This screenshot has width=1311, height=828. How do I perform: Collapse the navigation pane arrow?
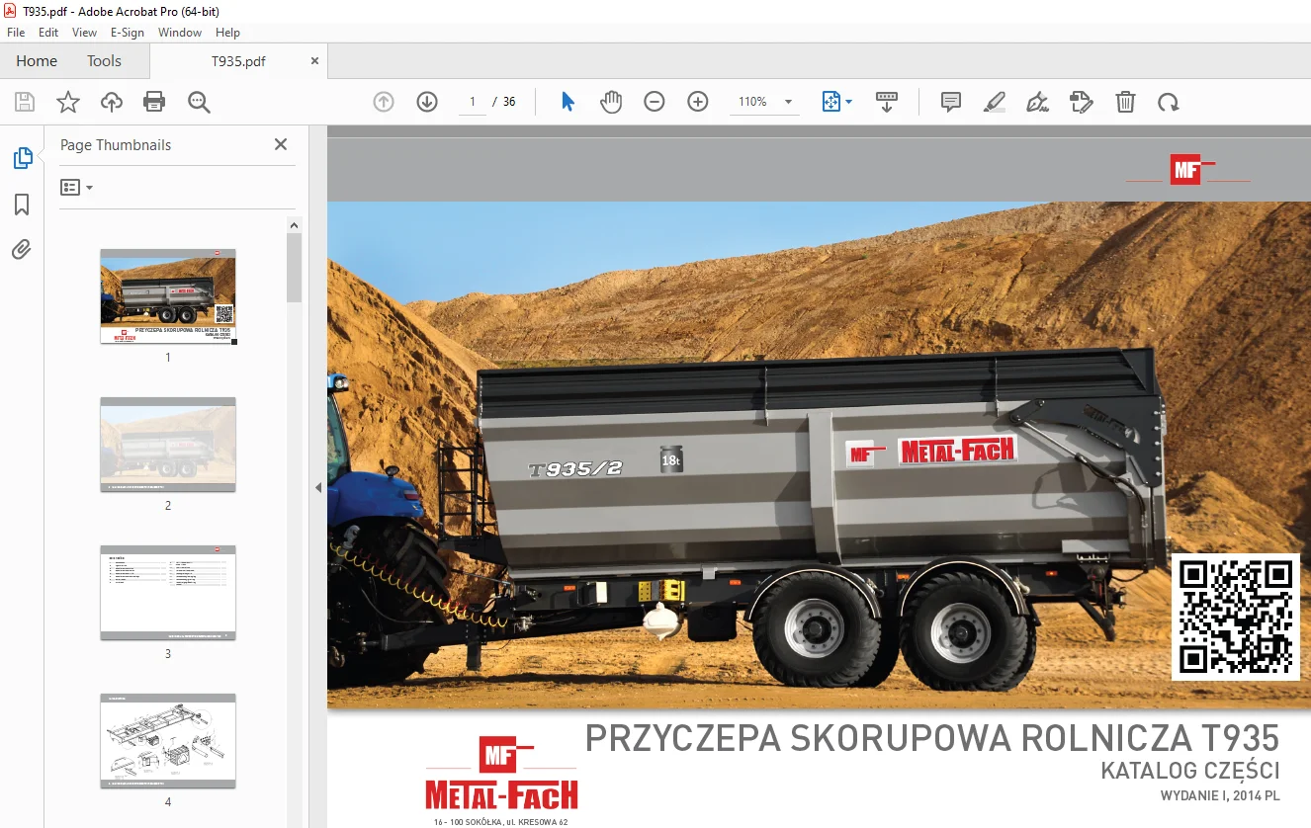click(x=318, y=487)
